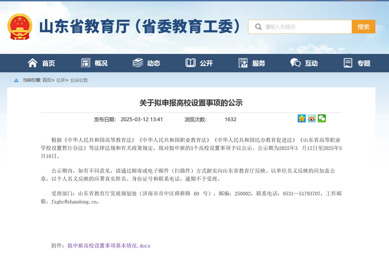Share via the QZone star icon

click(302, 119)
